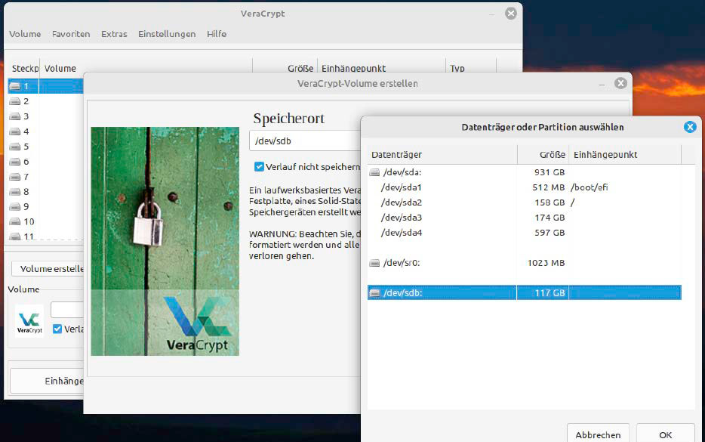Minimize the VeraCrypt-Volume erstellen window

pyautogui.click(x=602, y=85)
